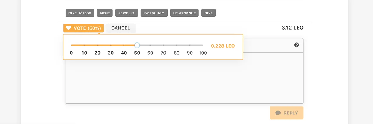Open the help question mark icon
The height and width of the screenshot is (124, 373).
[x=297, y=45]
